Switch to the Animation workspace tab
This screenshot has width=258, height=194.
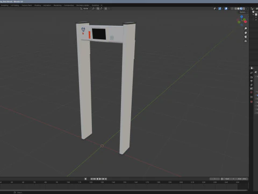[x=47, y=5]
